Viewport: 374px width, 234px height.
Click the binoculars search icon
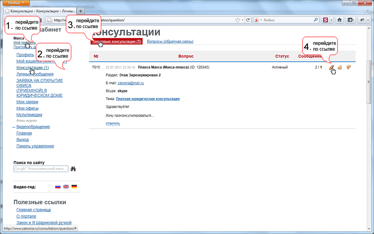tap(73, 169)
